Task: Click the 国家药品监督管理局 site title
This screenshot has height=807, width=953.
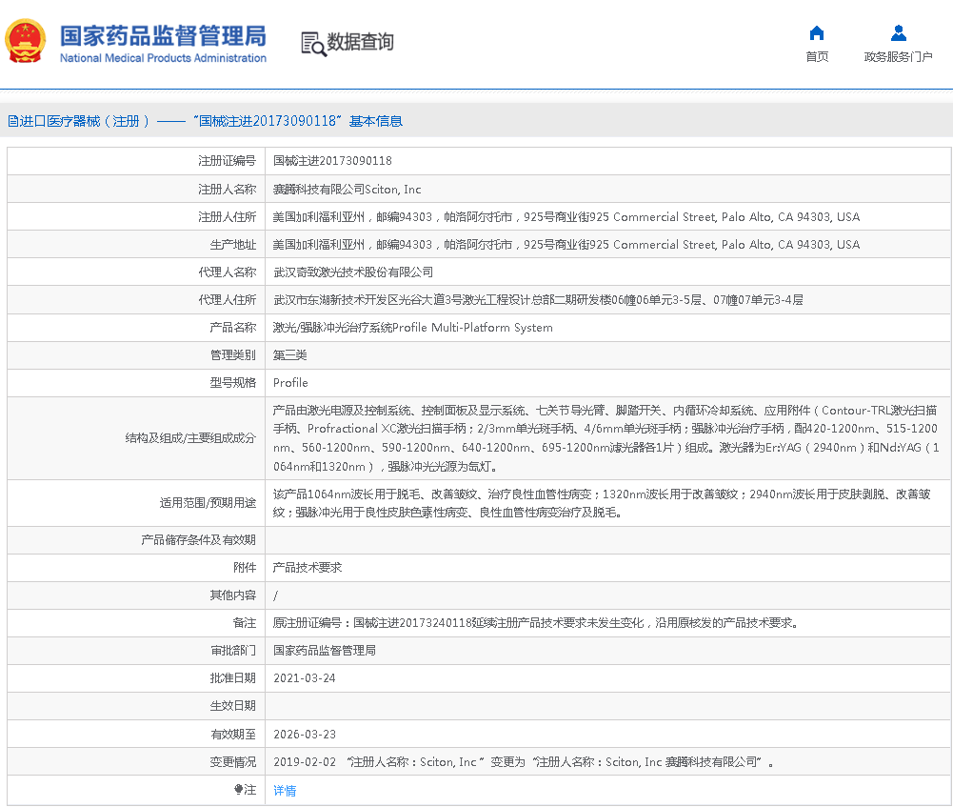Action: tap(163, 35)
